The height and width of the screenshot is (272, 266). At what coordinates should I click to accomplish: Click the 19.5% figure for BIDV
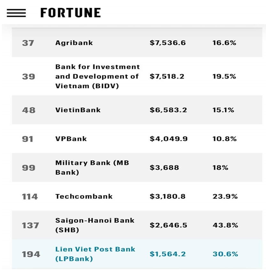point(224,76)
